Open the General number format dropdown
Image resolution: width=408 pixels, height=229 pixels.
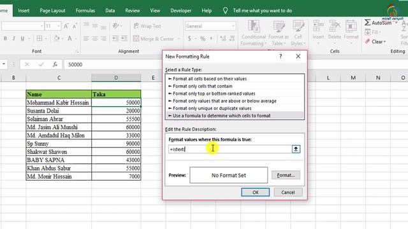(233, 26)
